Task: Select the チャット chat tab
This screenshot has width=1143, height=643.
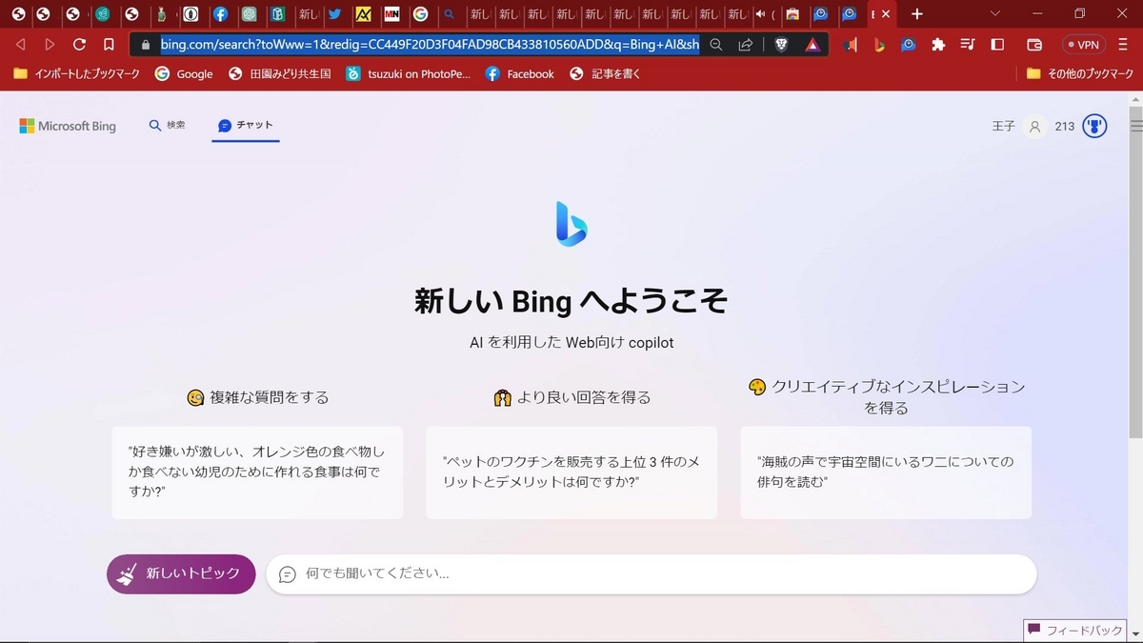Action: tap(246, 125)
